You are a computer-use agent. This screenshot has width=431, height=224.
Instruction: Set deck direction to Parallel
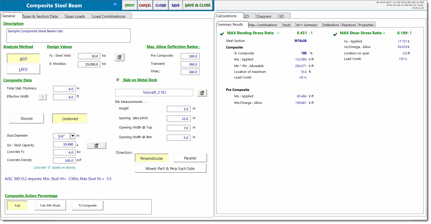(x=190, y=158)
